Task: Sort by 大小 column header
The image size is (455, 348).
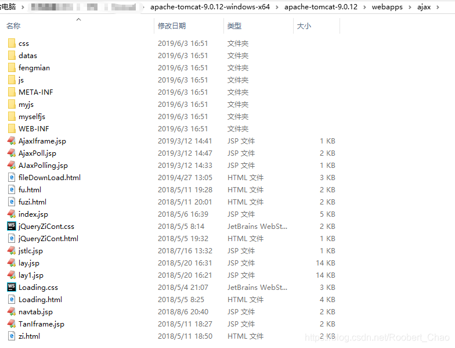Action: [x=304, y=26]
